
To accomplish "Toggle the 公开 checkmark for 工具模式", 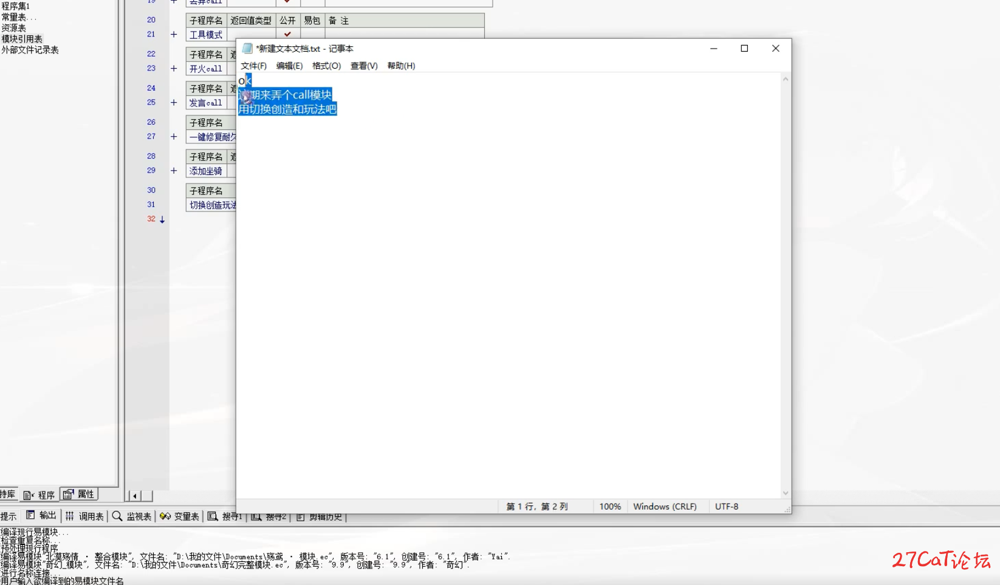I will tap(288, 35).
